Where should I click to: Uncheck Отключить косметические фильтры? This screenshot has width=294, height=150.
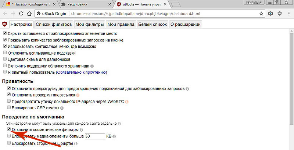[9, 129]
